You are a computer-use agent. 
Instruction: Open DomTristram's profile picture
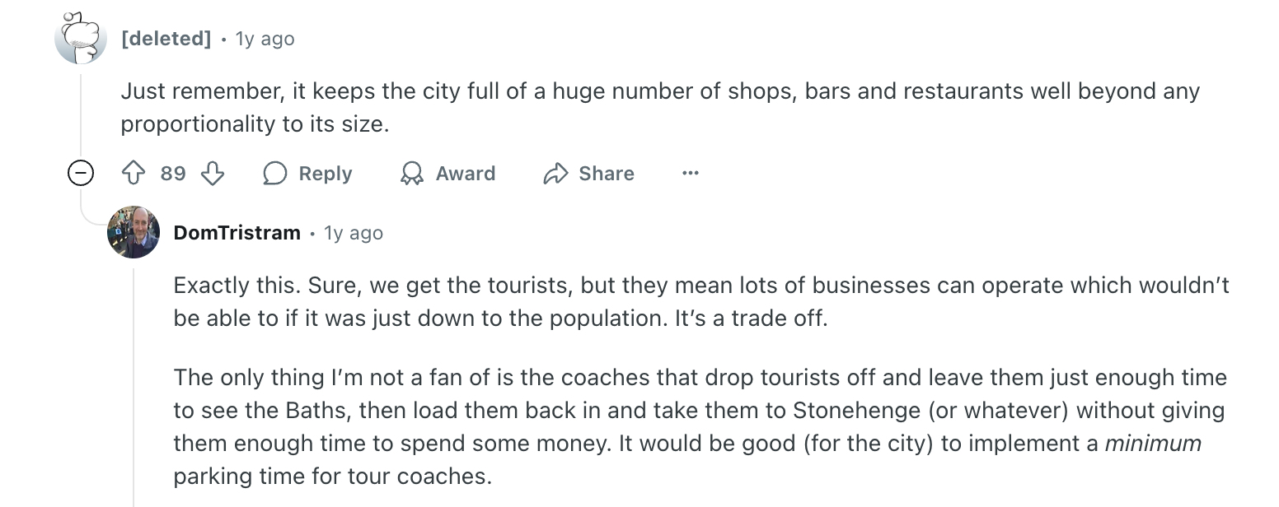pos(133,232)
